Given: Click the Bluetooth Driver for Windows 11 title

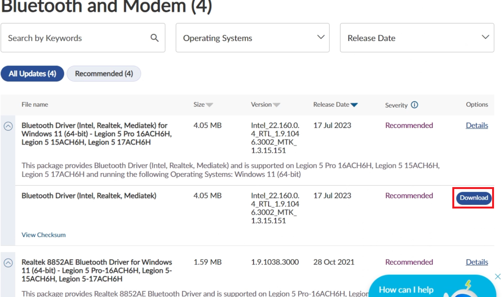Looking at the screenshot, I should (97, 134).
